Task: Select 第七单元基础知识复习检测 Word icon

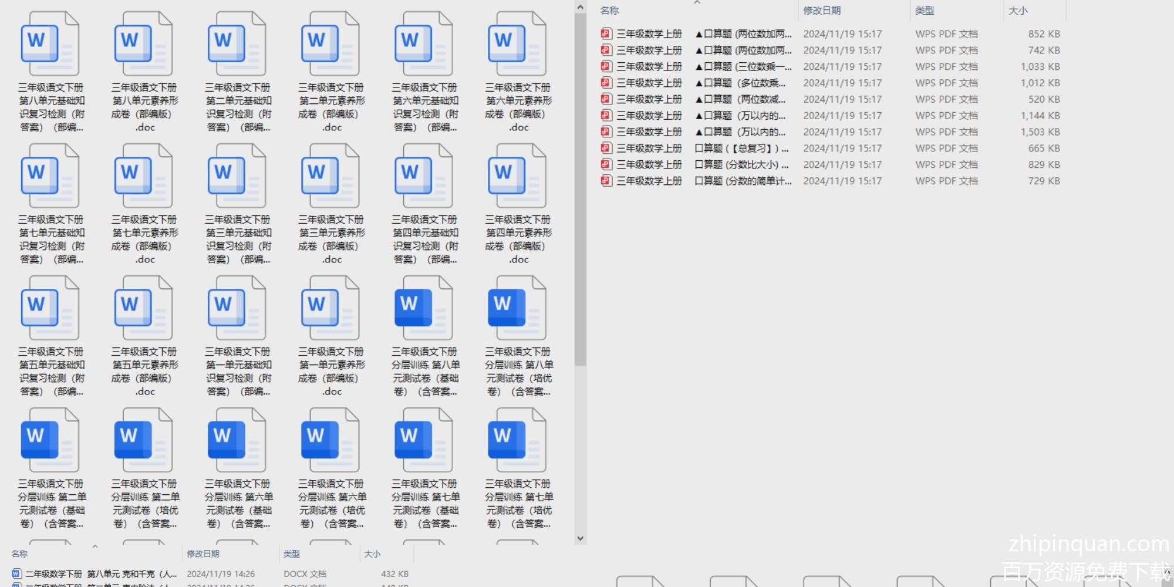Action: 50,177
